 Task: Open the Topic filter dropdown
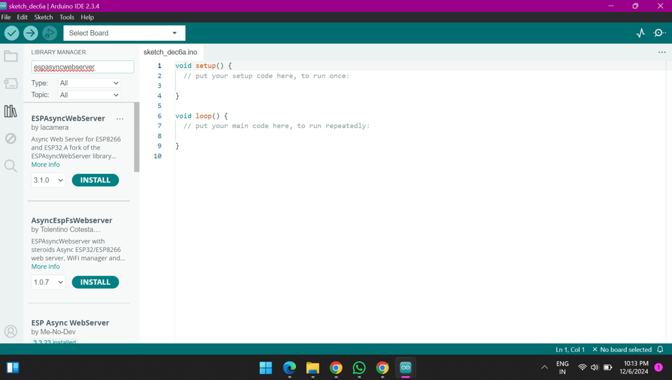pyautogui.click(x=89, y=95)
